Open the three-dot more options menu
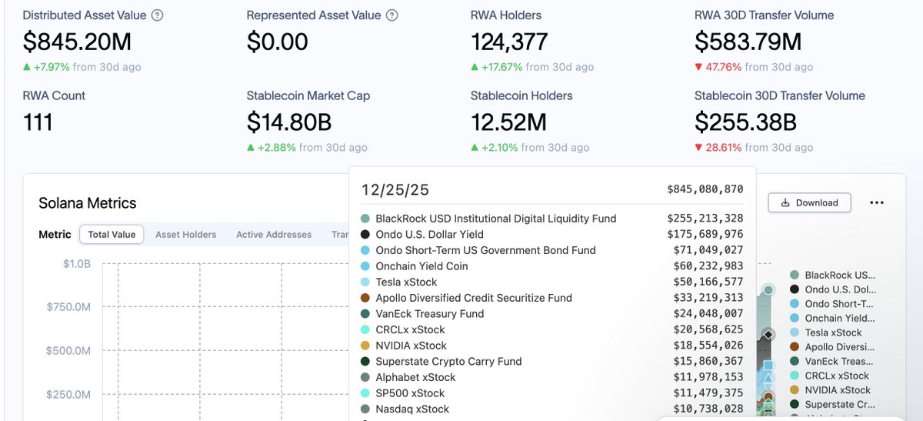The width and height of the screenshot is (923, 421). click(877, 202)
